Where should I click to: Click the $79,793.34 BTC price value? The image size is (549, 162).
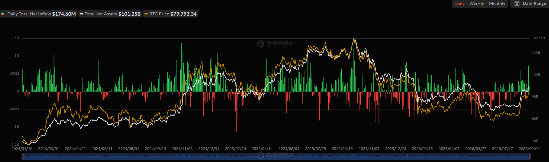tap(183, 14)
